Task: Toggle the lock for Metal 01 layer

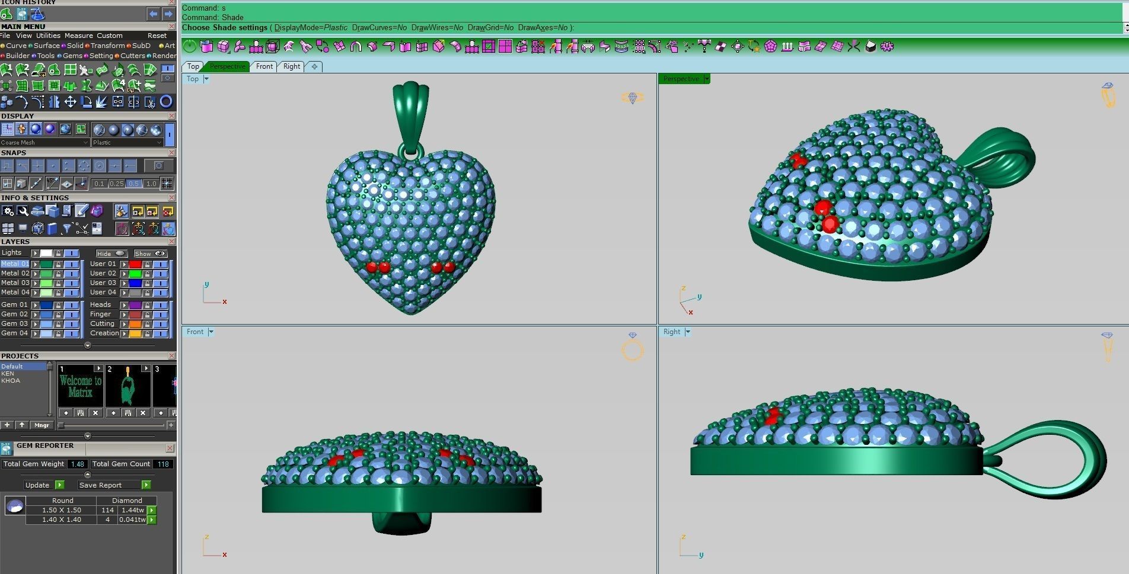Action: pyautogui.click(x=58, y=264)
